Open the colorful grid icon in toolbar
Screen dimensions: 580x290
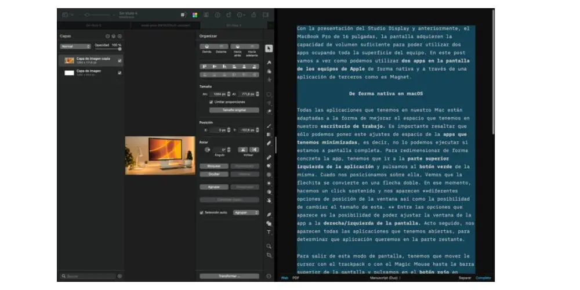click(194, 14)
